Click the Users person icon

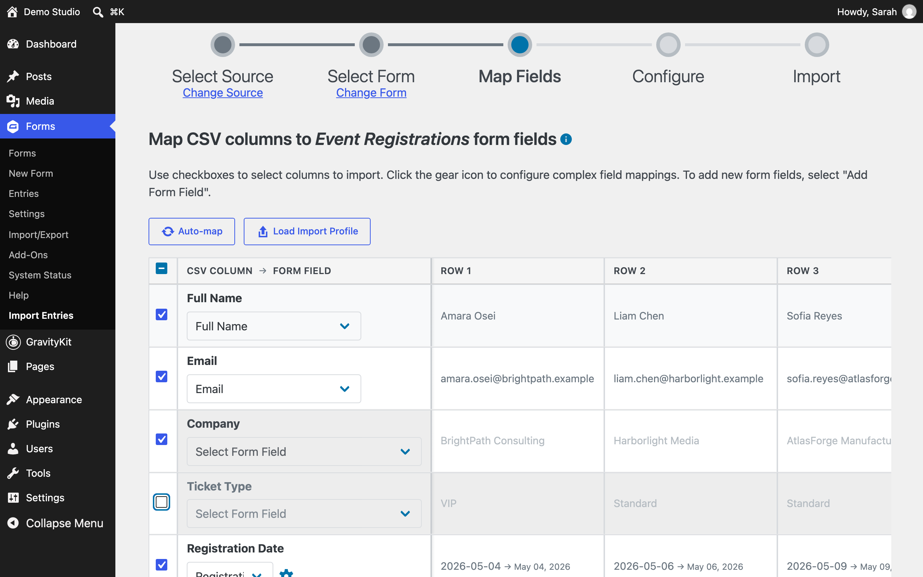click(x=13, y=449)
